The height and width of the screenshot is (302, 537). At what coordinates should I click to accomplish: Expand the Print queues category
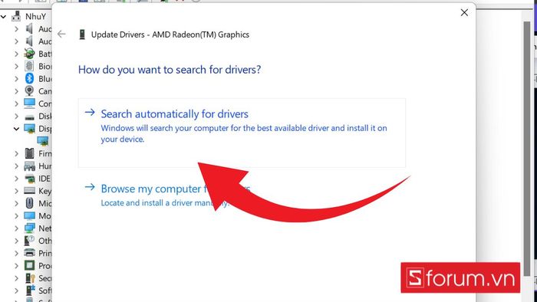16,253
